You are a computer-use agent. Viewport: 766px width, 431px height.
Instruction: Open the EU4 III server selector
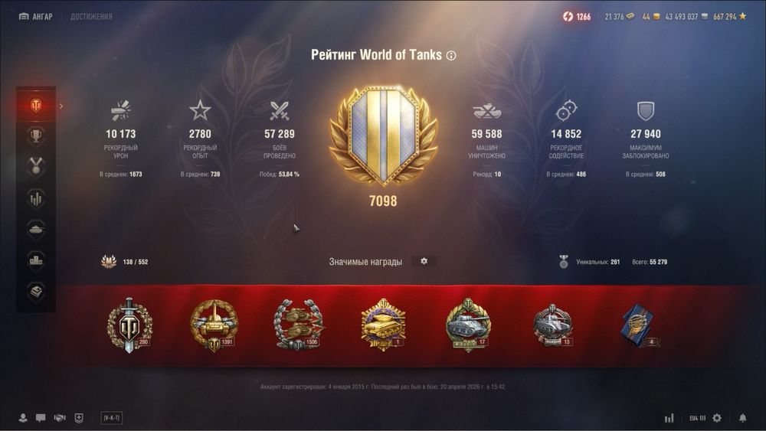(697, 418)
